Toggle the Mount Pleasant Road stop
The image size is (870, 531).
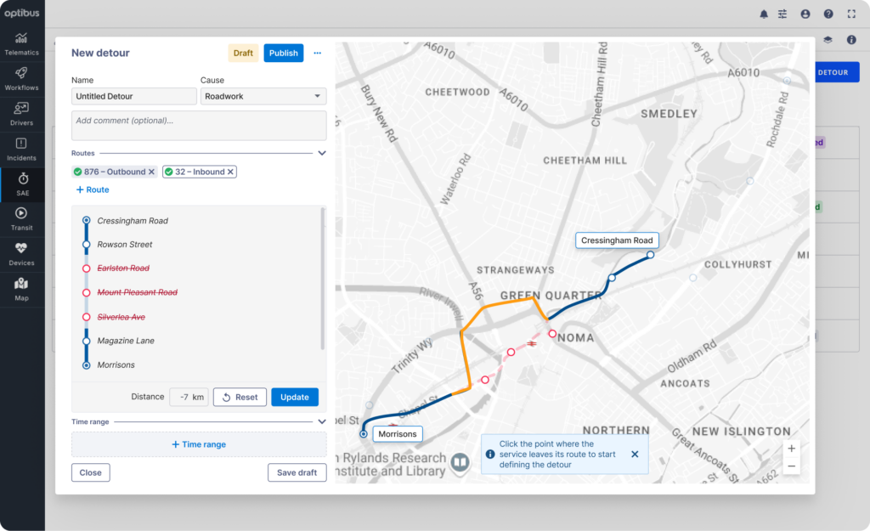point(86,293)
